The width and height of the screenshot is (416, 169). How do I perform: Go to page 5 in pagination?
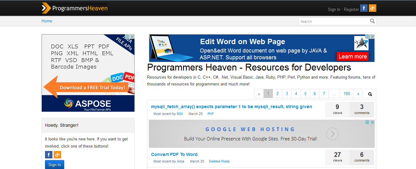(305, 94)
